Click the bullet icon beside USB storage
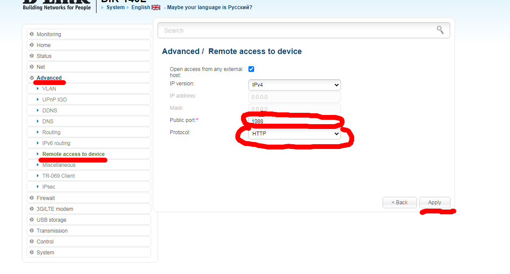The image size is (510, 274). tap(31, 220)
